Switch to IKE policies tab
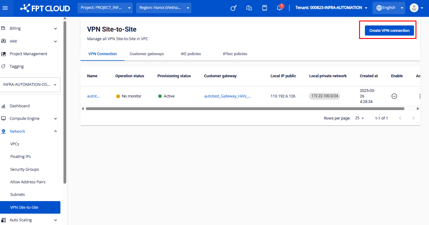 [191, 54]
